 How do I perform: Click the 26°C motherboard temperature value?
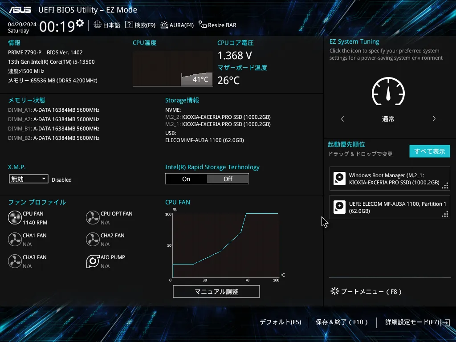[228, 80]
